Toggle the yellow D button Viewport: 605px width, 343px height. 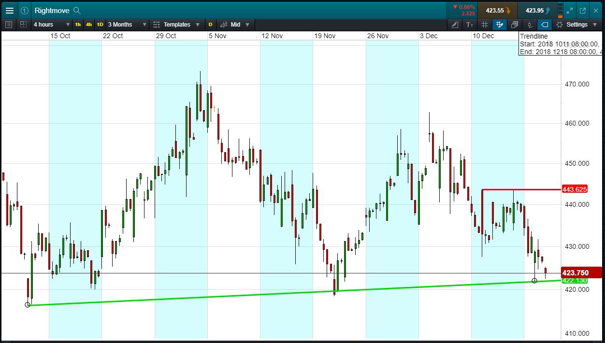pos(210,25)
